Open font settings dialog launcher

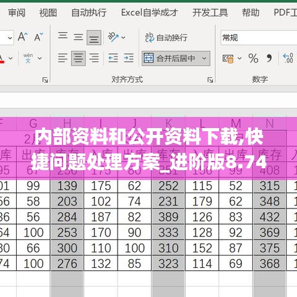45,80
